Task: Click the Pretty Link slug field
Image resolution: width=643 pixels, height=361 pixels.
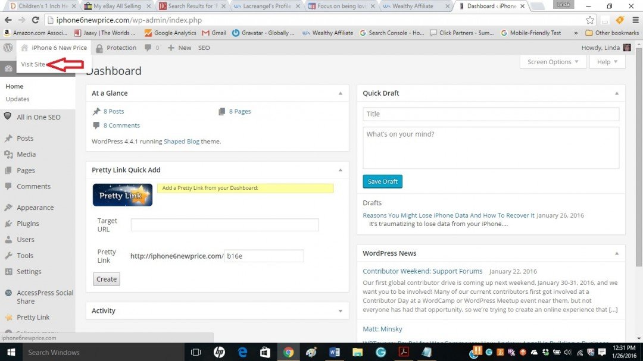Action: 264,256
